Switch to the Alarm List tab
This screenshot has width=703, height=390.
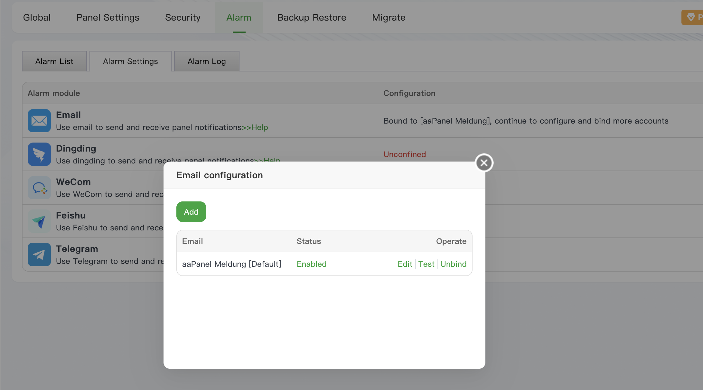tap(54, 61)
